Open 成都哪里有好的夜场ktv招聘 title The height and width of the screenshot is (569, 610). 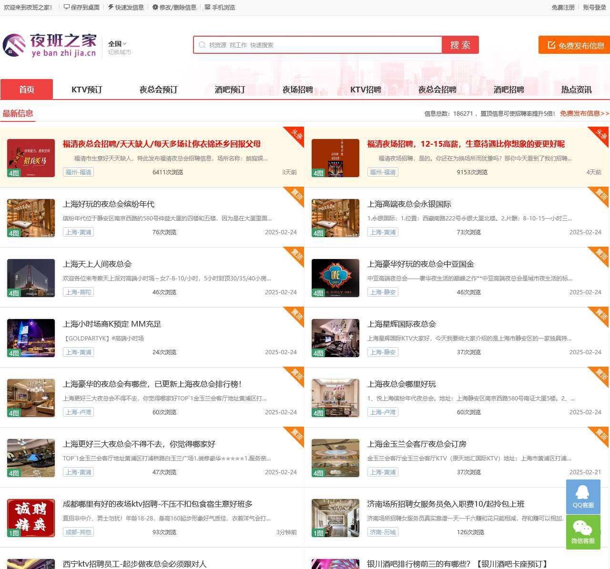tap(158, 504)
